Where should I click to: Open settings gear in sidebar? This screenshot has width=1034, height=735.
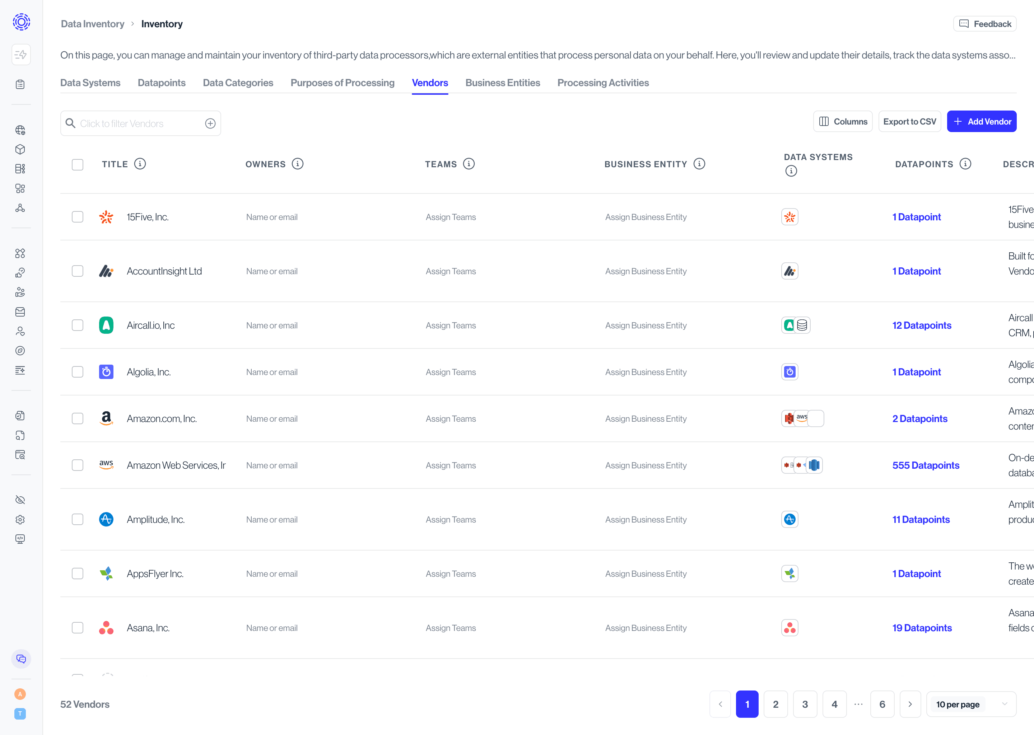[x=20, y=520]
